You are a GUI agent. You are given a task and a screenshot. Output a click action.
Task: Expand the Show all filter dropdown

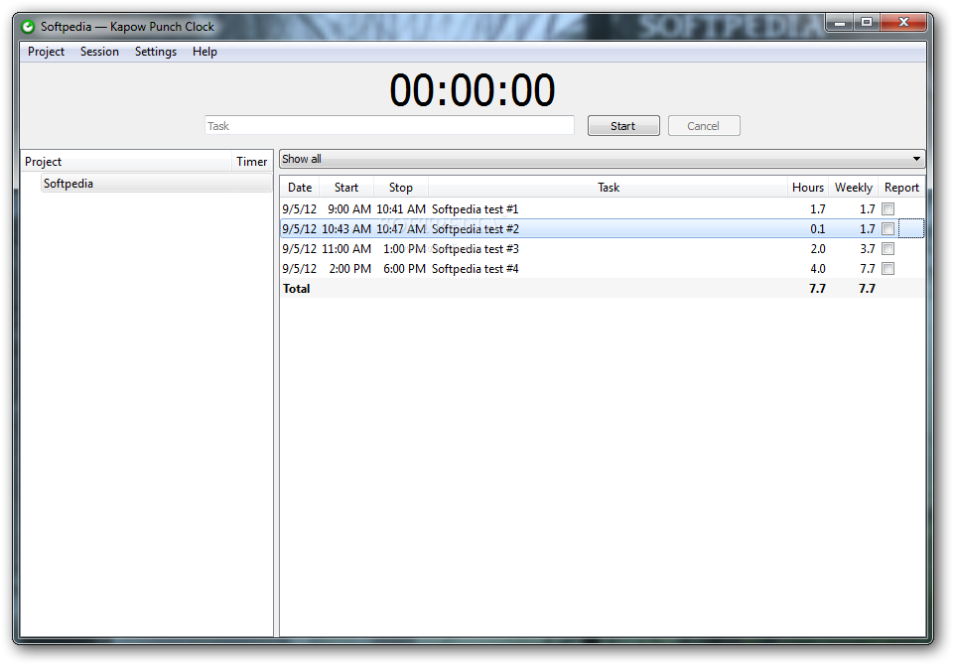[x=602, y=159]
